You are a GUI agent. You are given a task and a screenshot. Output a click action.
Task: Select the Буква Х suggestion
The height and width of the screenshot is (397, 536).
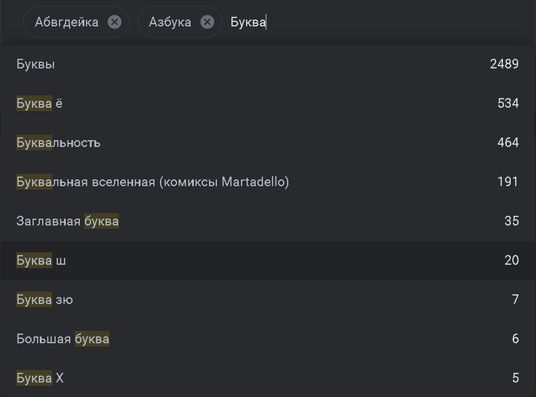(268, 378)
